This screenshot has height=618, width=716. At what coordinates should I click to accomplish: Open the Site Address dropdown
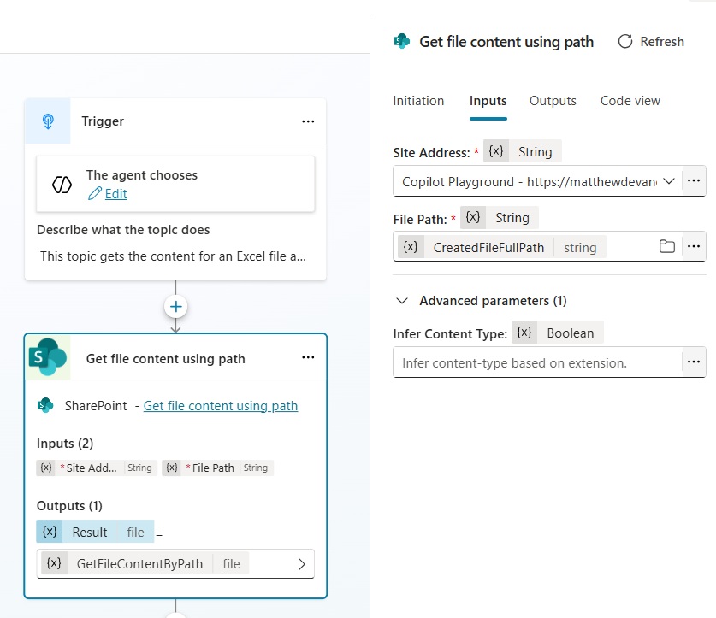pos(669,181)
